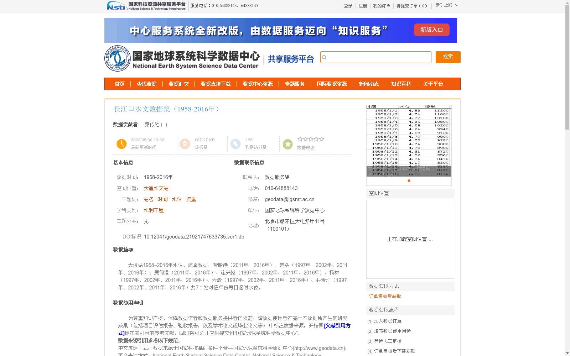
Task: Click the data visits icon
Action: point(235,144)
